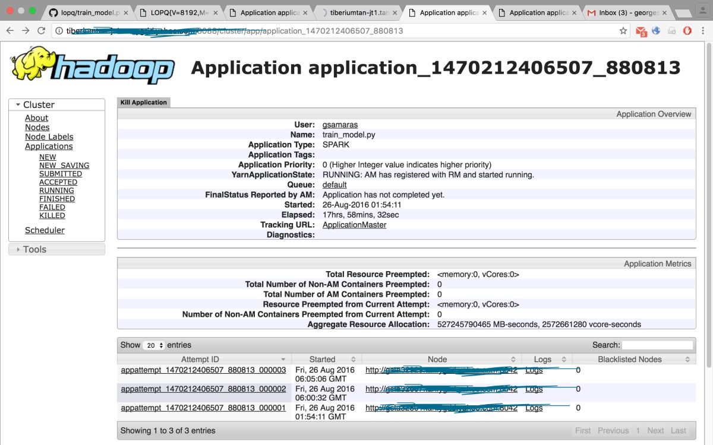The image size is (713, 445).
Task: Click the site info icon in address bar
Action: (x=59, y=31)
